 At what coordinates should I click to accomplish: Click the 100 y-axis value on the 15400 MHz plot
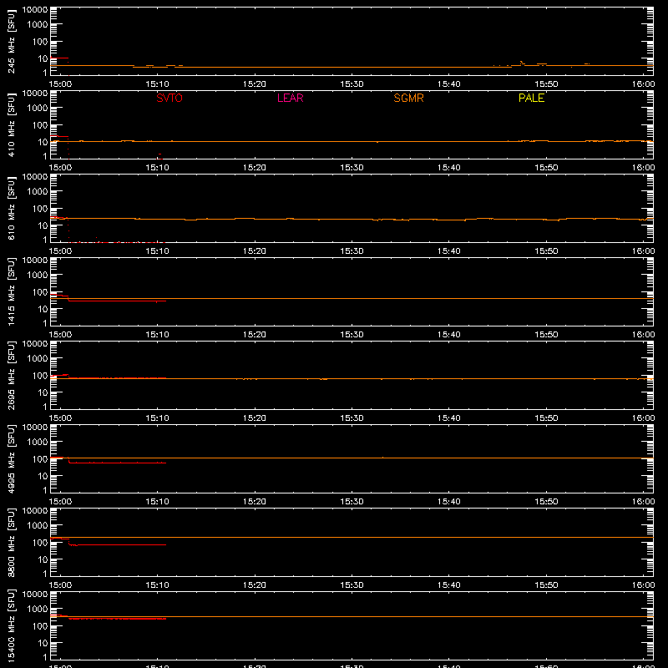(x=40, y=626)
